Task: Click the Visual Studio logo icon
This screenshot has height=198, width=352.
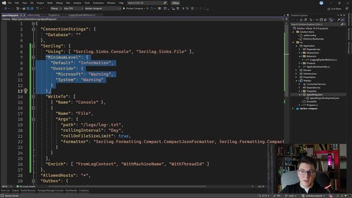Action: 4,3
